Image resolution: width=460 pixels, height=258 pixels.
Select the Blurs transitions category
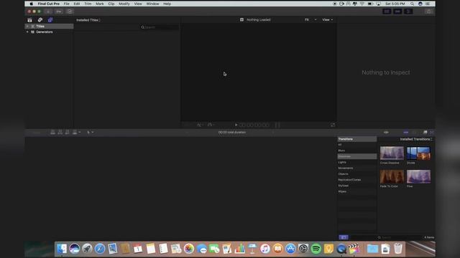coord(357,150)
